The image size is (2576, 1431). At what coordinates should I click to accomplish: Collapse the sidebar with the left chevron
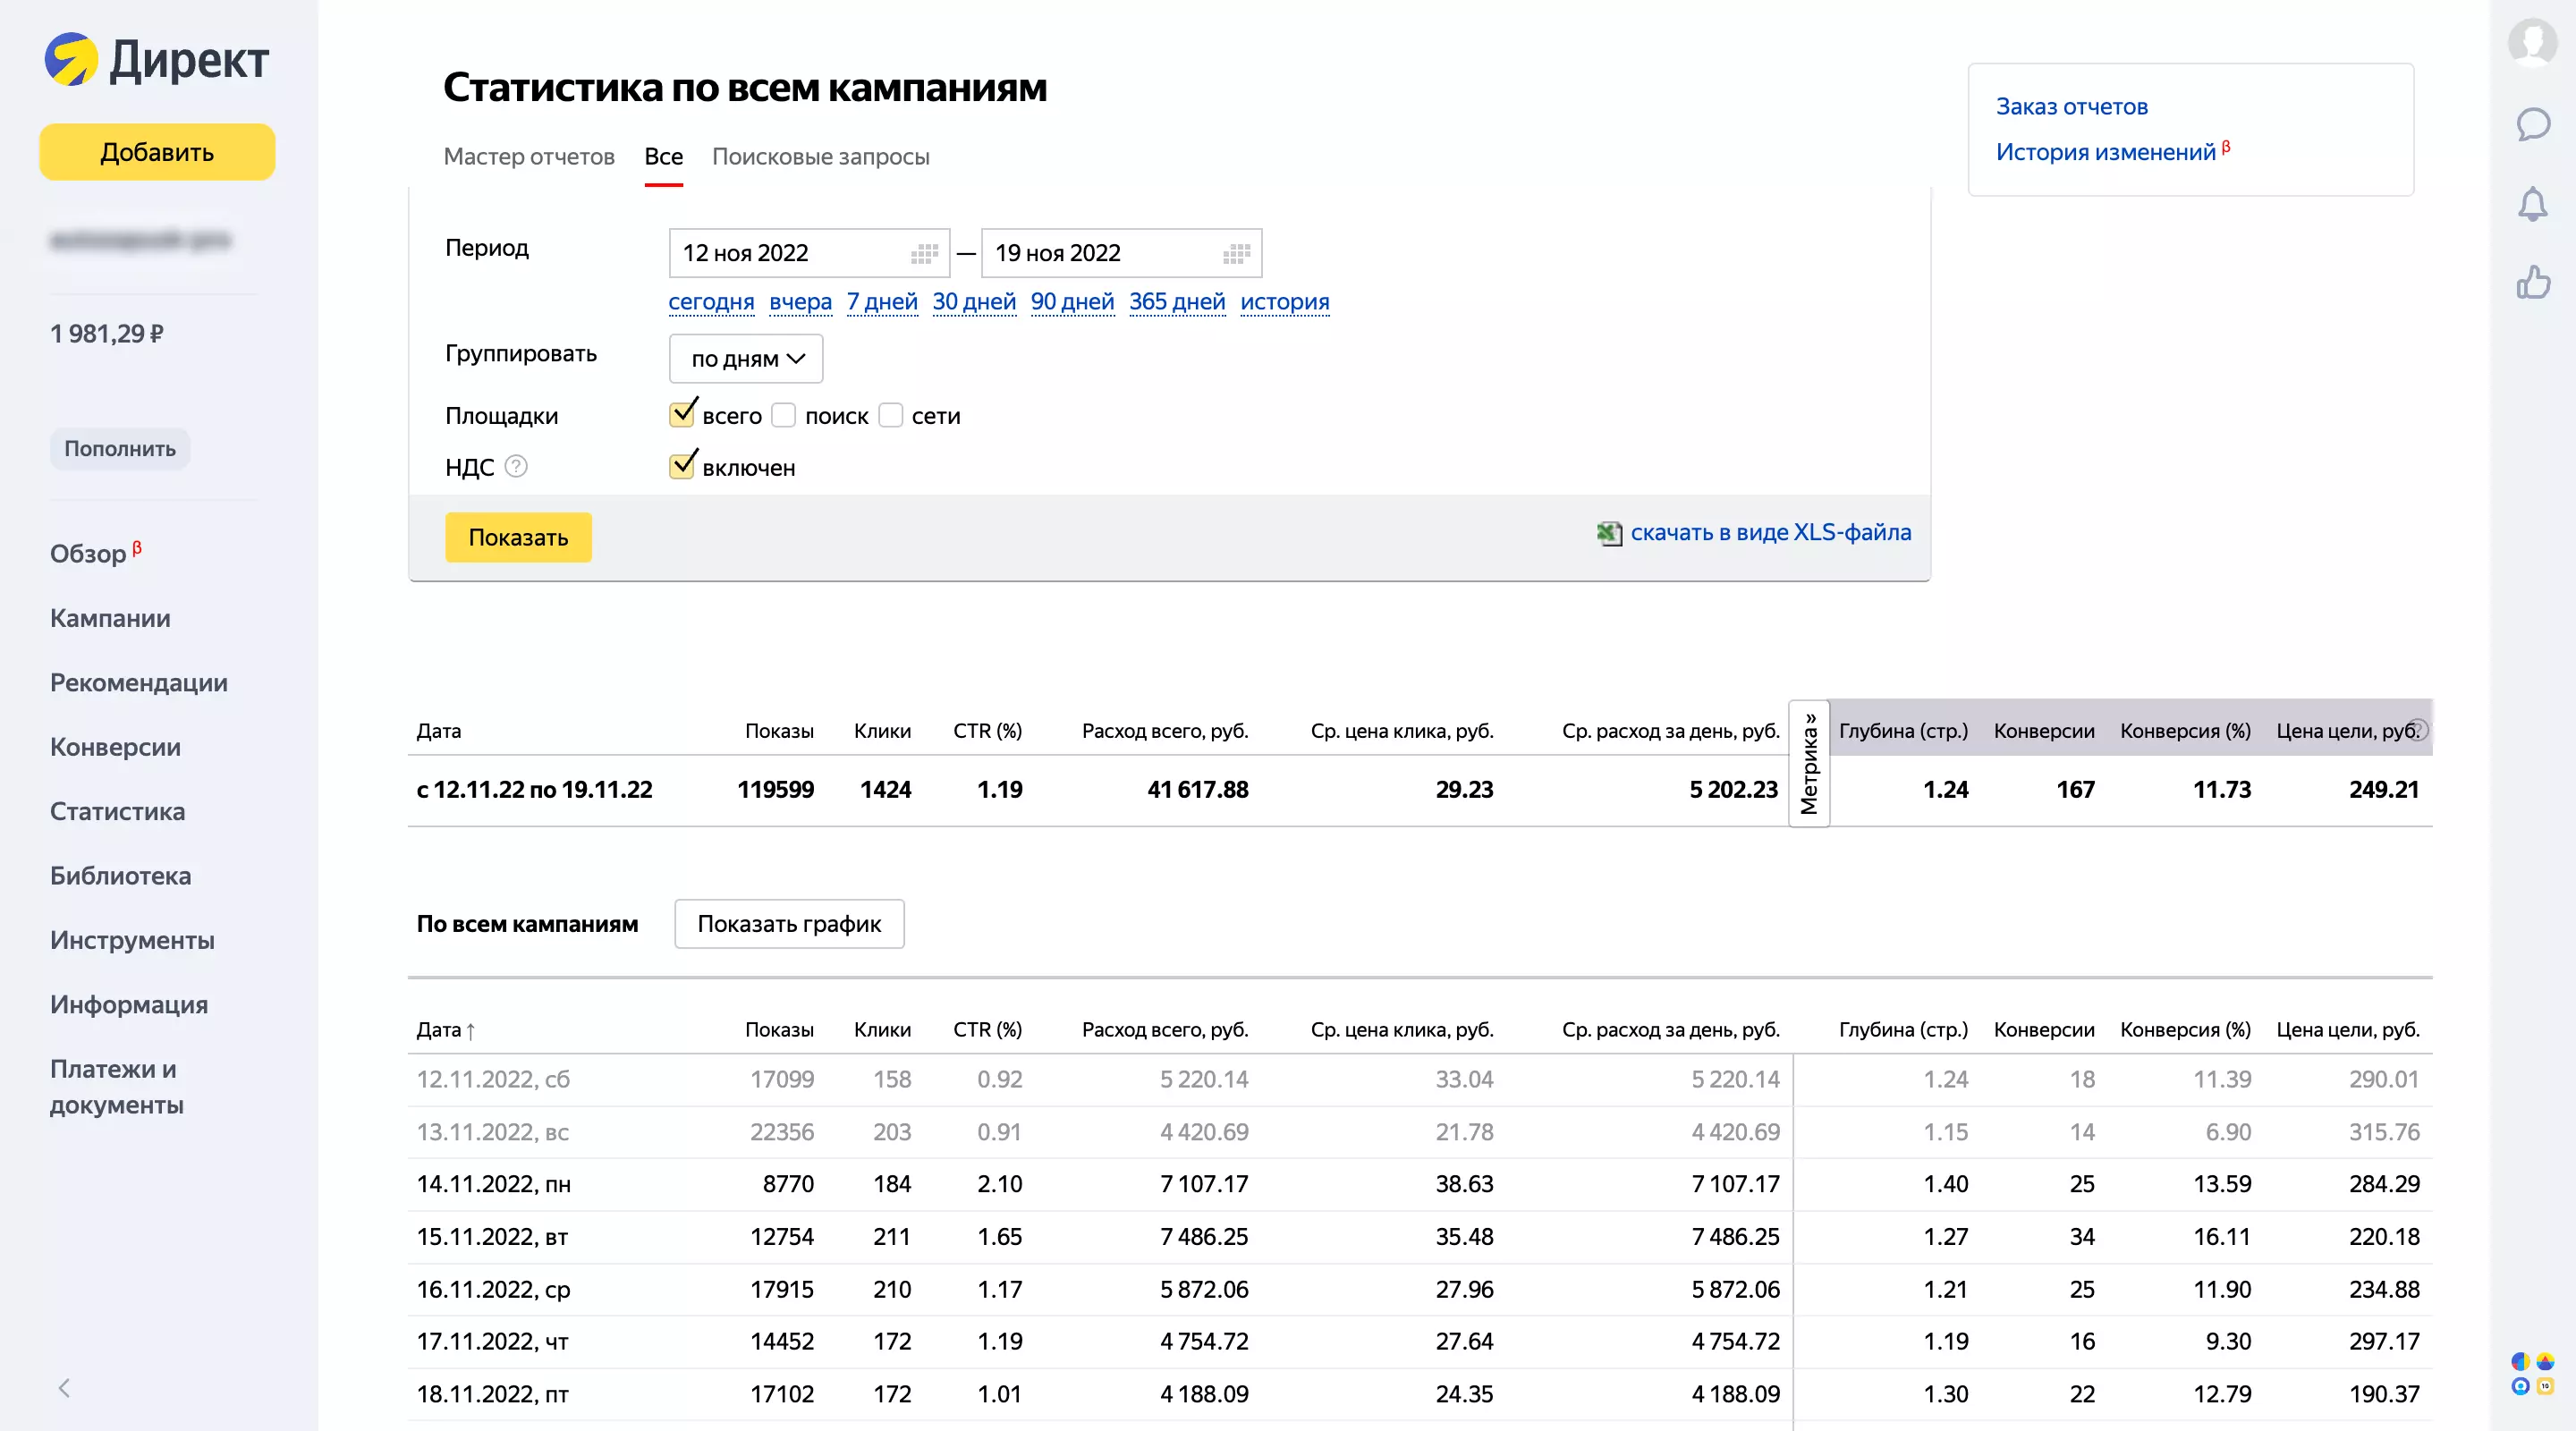pos(64,1387)
